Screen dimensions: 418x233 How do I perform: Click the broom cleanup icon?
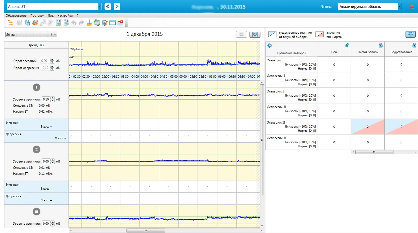(x=89, y=23)
